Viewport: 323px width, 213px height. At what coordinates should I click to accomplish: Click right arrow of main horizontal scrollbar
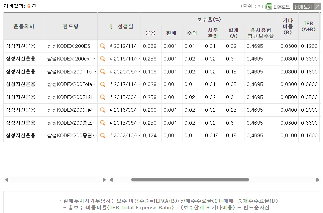[x=318, y=180]
